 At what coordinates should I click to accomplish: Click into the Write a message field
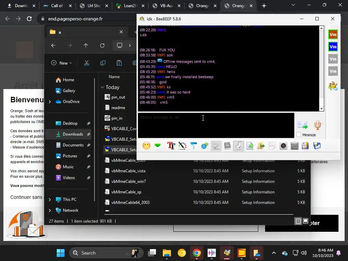click(x=216, y=125)
